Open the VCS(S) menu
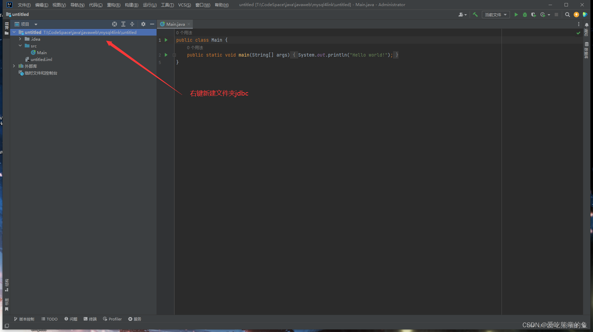The width and height of the screenshot is (593, 332). pos(184,5)
